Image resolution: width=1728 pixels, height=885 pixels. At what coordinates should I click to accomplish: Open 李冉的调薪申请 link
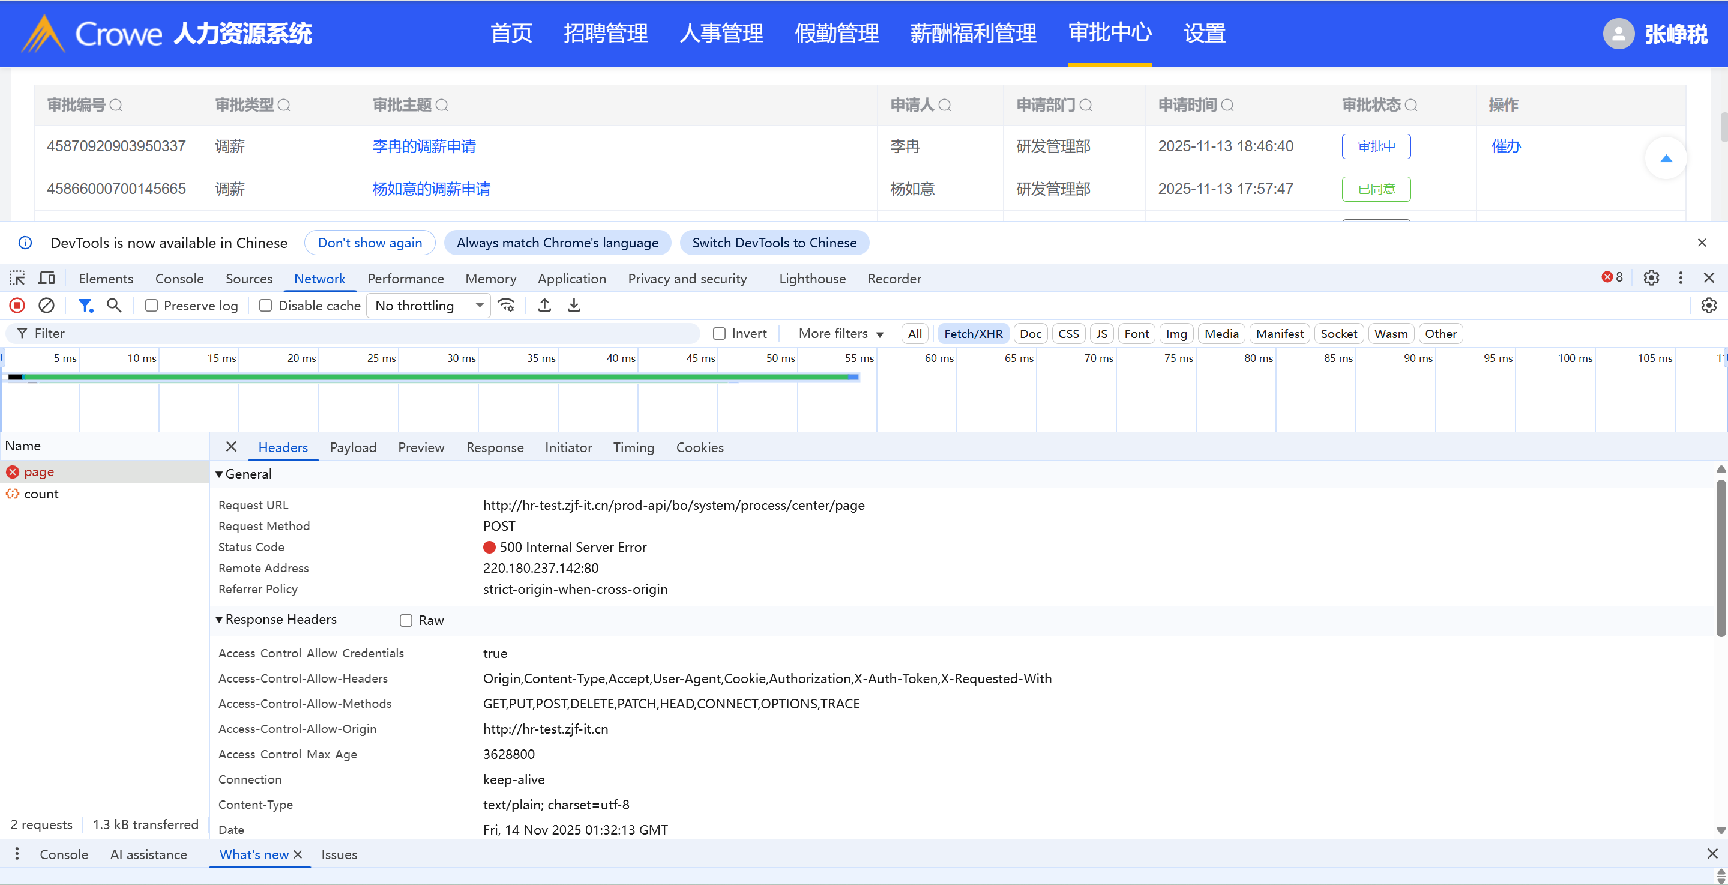(424, 146)
